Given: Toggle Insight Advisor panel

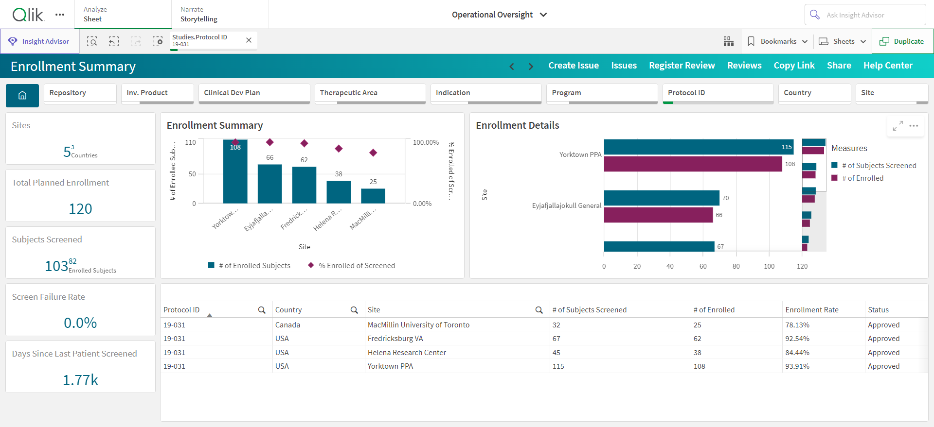Looking at the screenshot, I should tap(40, 41).
